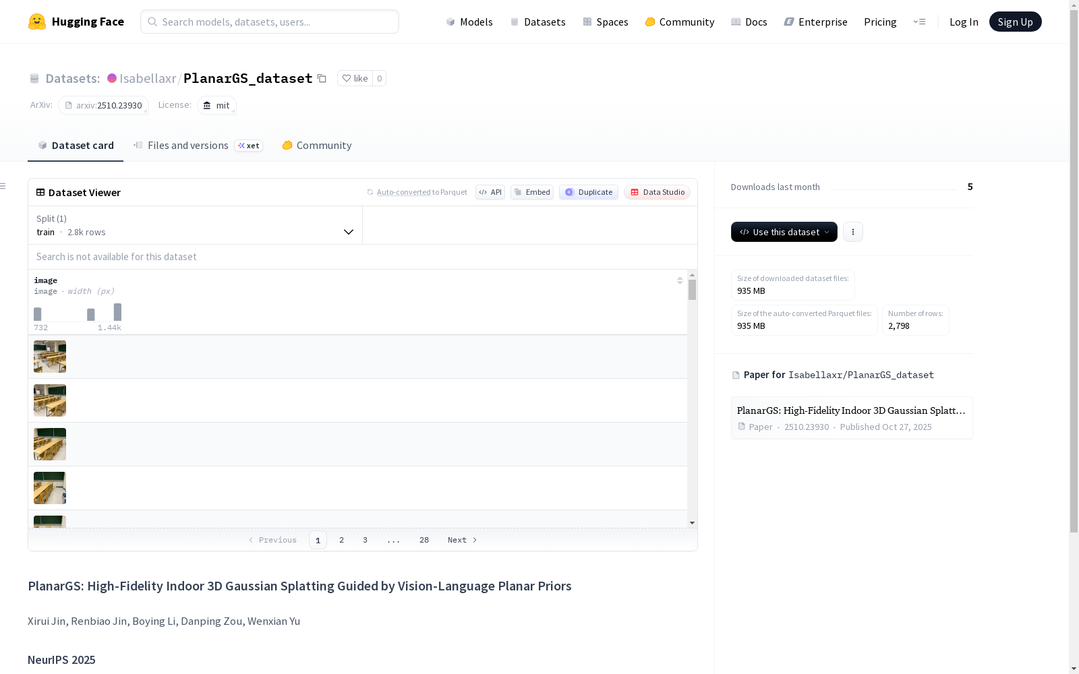This screenshot has height=674, width=1079.
Task: Click the Previous page button
Action: (272, 540)
